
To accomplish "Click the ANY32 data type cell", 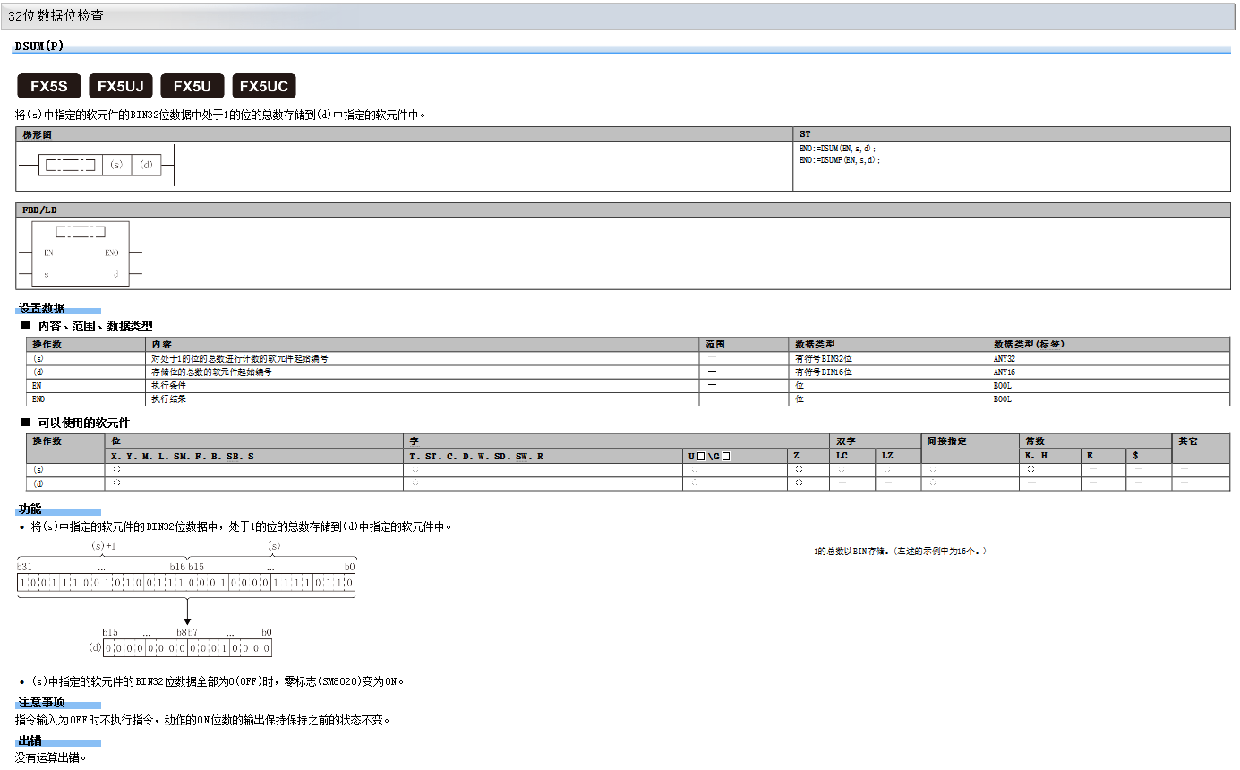I will pyautogui.click(x=1004, y=358).
